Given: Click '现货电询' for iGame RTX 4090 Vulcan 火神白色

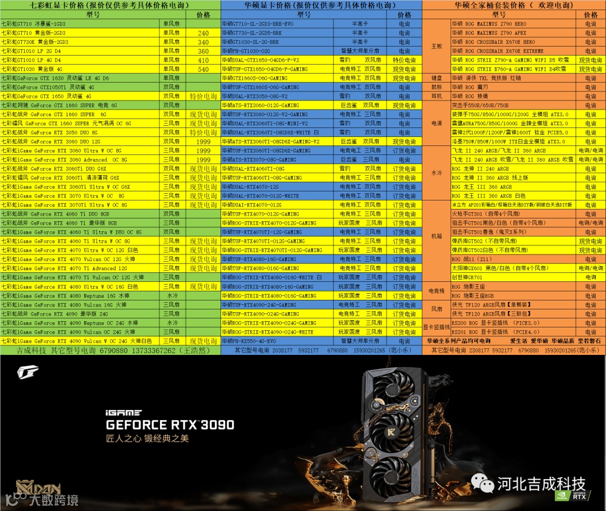Looking at the screenshot, I should 203,341.
